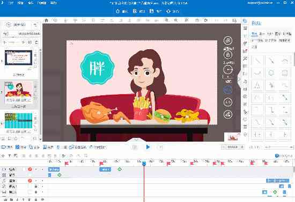
Task: Switch to the 图形 shapes tab
Action: 277,34
